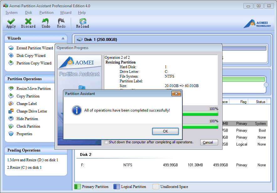Click the Discard toolbar icon
The height and width of the screenshot is (193, 277).
[x=28, y=21]
